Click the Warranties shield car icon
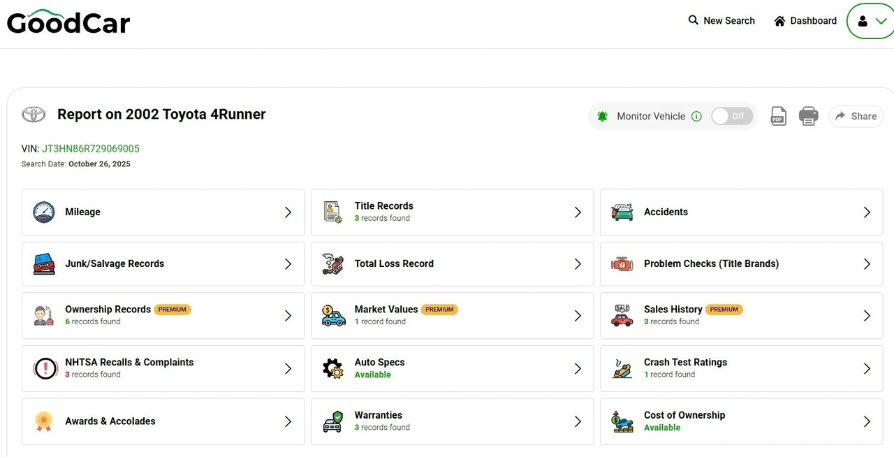This screenshot has height=457, width=894. 333,421
